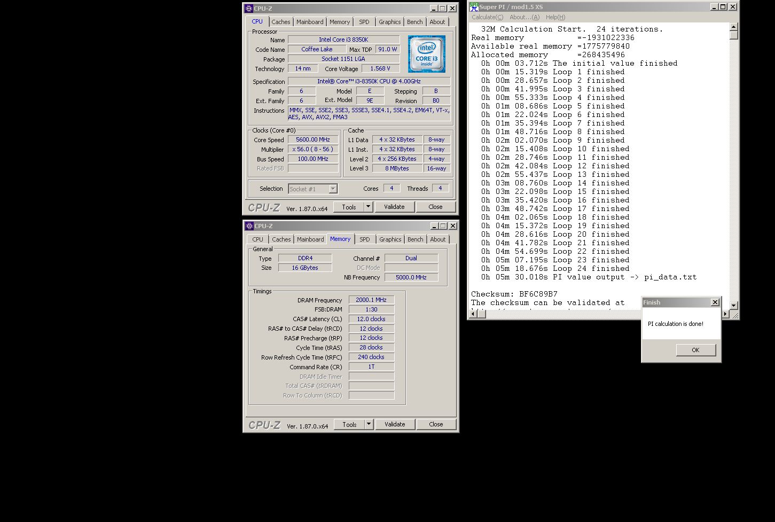Open Bench tab in top CPU-Z window
Viewport: 775px width, 522px height.
(415, 22)
